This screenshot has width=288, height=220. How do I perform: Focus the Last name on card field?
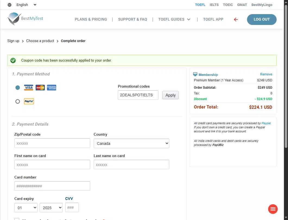point(131,165)
